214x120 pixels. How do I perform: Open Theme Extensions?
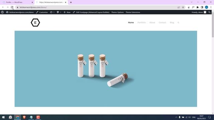(133, 12)
